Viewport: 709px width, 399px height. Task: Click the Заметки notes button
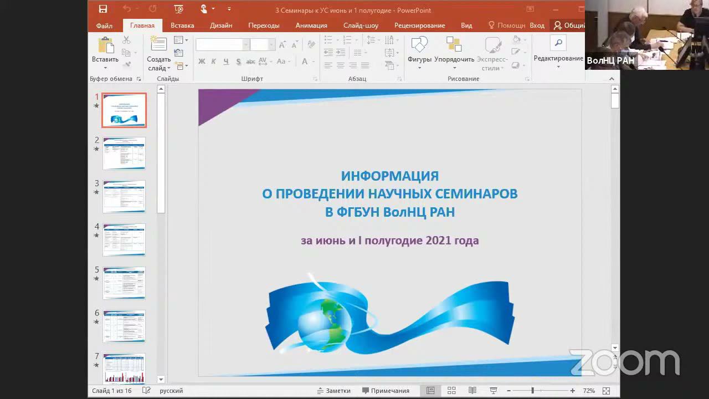coord(333,391)
